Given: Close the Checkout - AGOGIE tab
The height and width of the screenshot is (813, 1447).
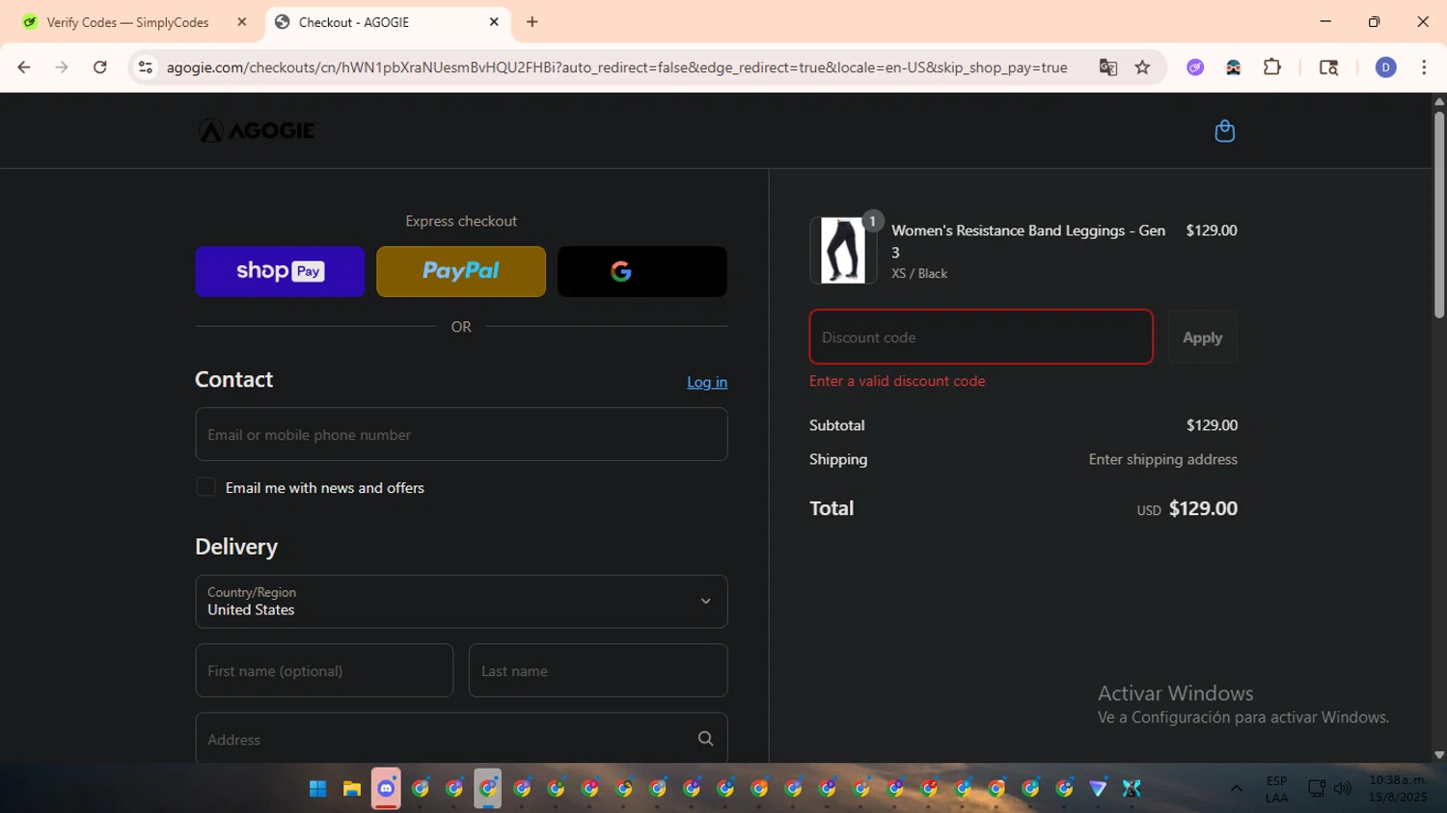Looking at the screenshot, I should click(x=494, y=22).
